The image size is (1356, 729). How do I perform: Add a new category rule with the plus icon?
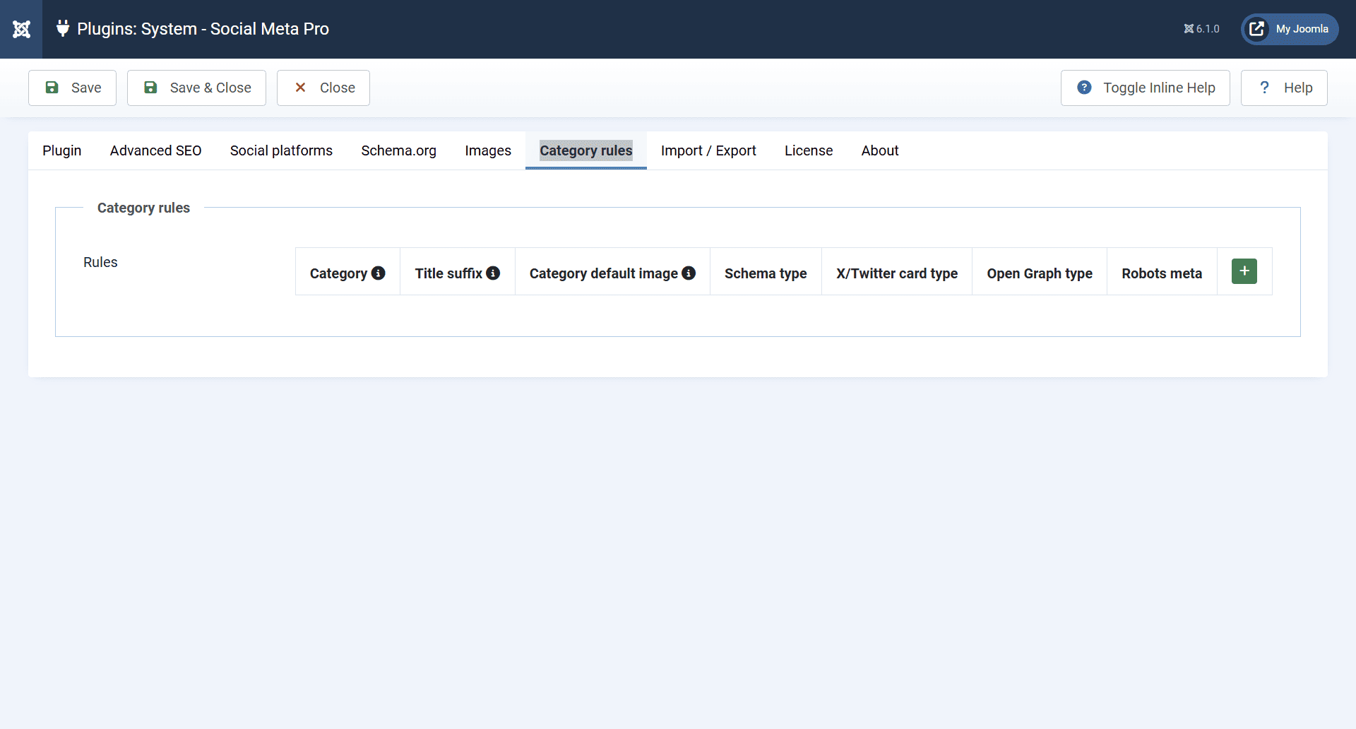pyautogui.click(x=1244, y=271)
